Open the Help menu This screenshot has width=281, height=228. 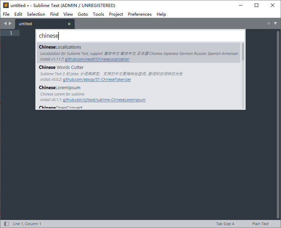pos(161,14)
